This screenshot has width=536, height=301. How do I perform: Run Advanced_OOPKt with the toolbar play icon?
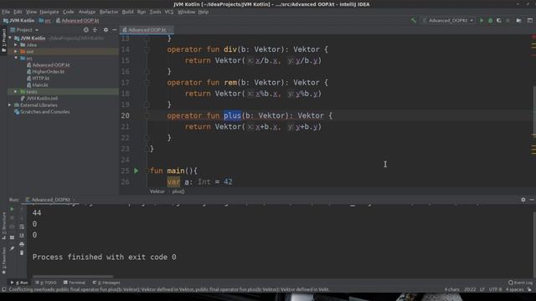(482, 20)
